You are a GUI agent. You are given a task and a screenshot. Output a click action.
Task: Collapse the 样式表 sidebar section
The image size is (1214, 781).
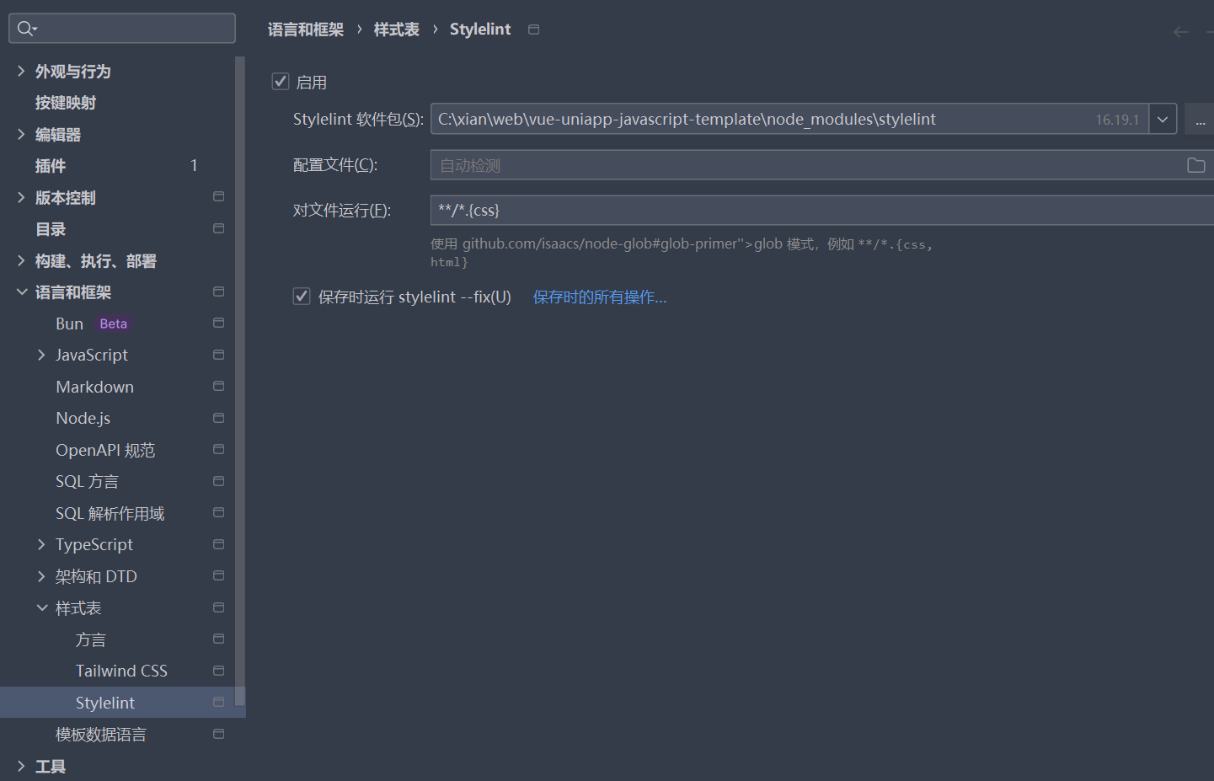click(x=42, y=607)
